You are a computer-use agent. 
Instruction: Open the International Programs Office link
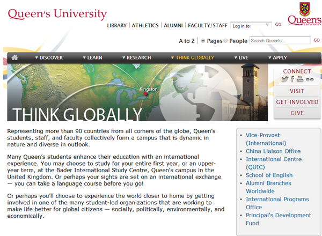tap(277, 203)
